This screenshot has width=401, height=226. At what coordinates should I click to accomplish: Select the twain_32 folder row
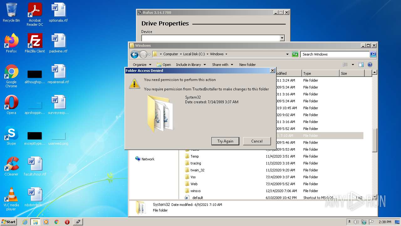(x=274, y=170)
